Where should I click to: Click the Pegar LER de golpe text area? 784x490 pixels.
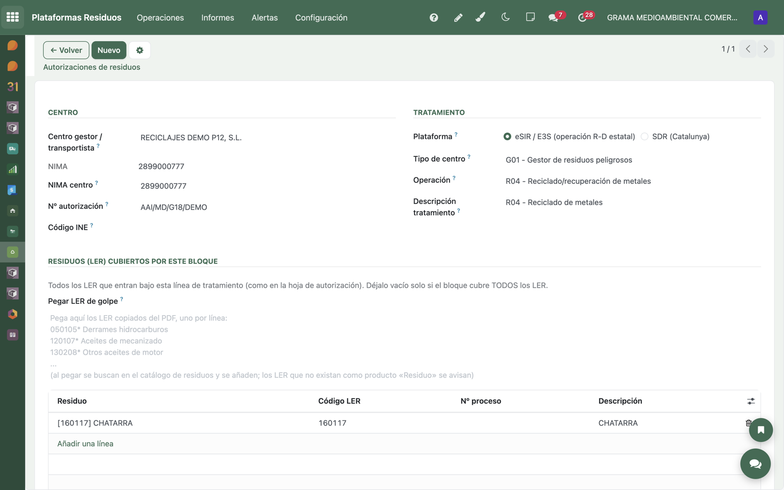(x=404, y=346)
